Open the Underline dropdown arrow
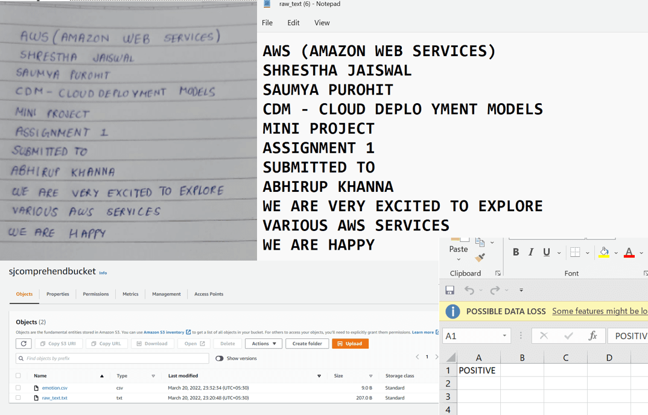The image size is (648, 415). [558, 253]
